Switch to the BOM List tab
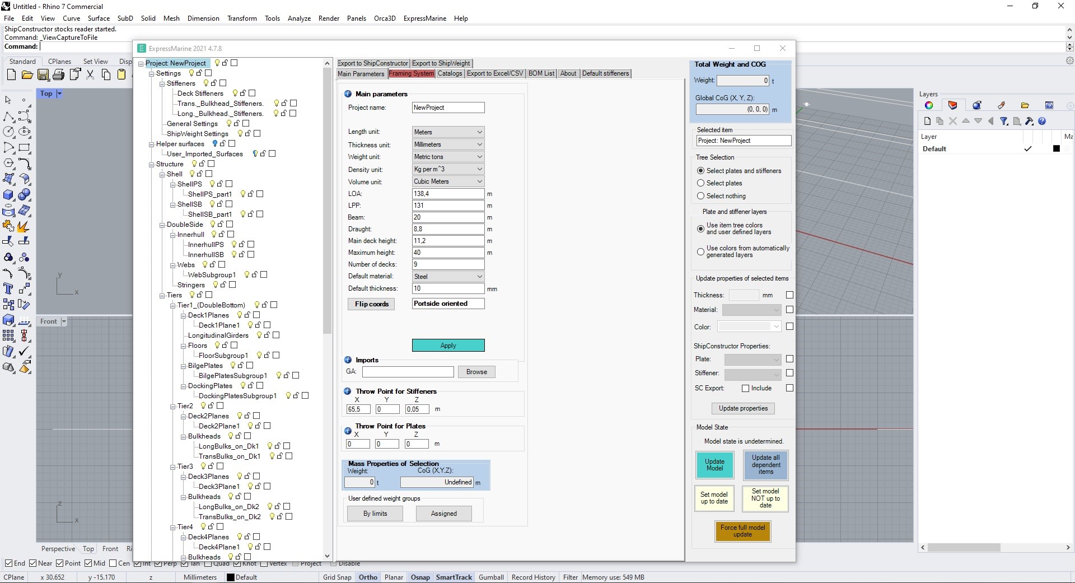The width and height of the screenshot is (1075, 583). (541, 73)
